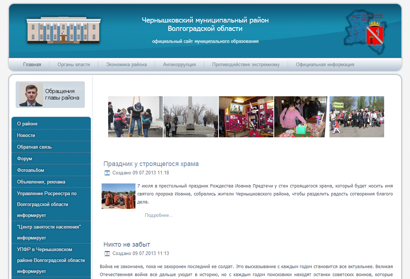Open article Никто не забыт
Screen dimensions: 410x279
pyautogui.click(x=127, y=244)
